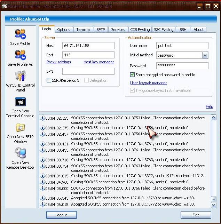221x224 pixels.
Task: Click the Exit button
Action: 196,215
